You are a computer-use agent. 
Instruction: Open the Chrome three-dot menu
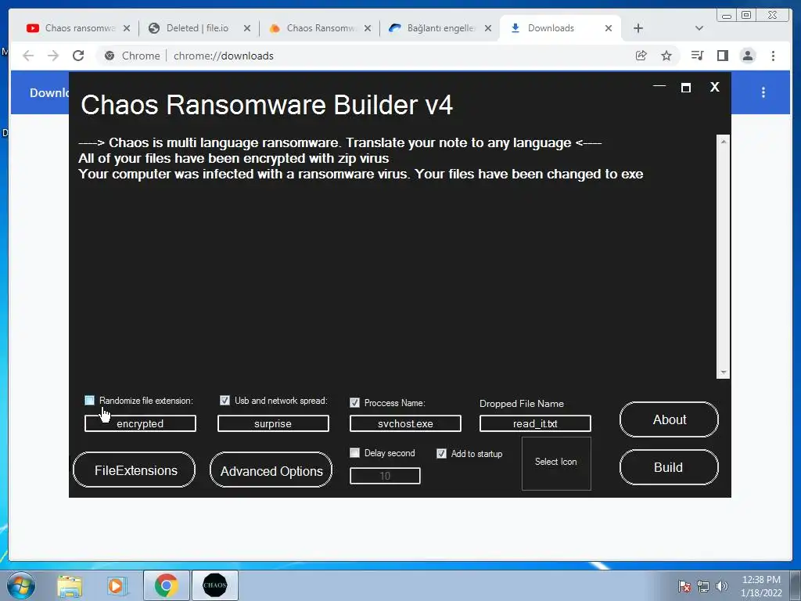coord(773,56)
